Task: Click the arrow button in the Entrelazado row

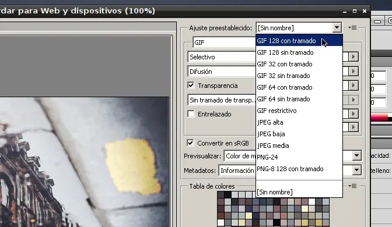Action: 353,114
